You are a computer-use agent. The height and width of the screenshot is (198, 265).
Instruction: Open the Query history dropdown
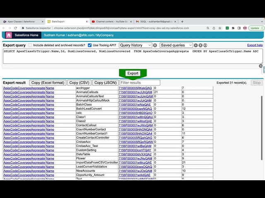pyautogui.click(x=135, y=45)
